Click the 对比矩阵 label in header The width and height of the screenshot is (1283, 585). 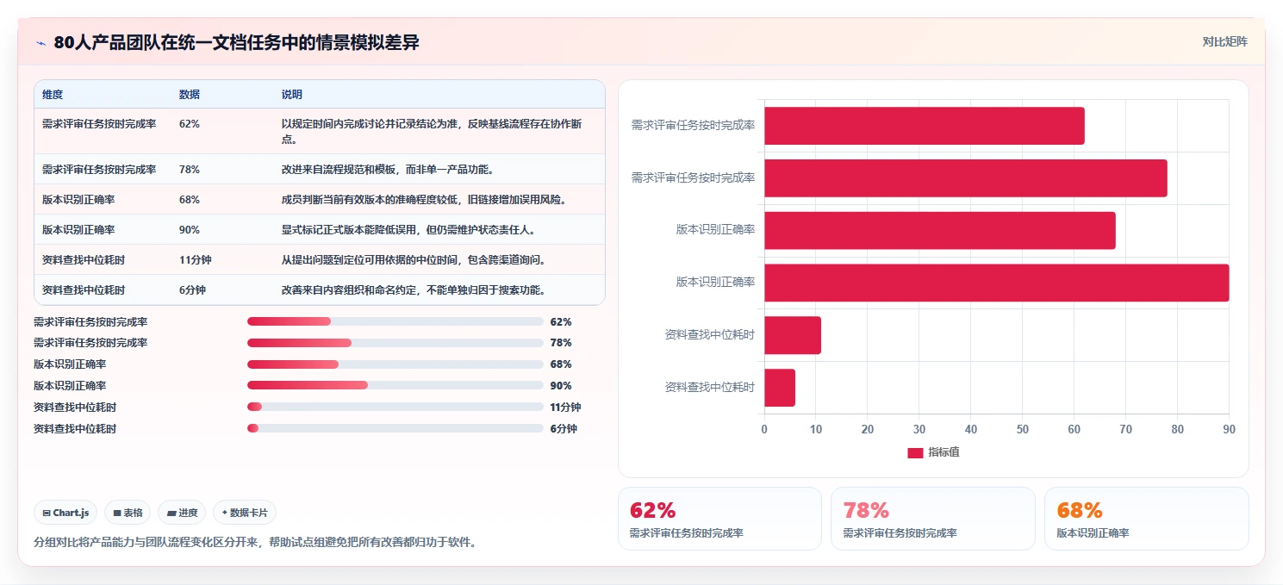coord(1224,41)
